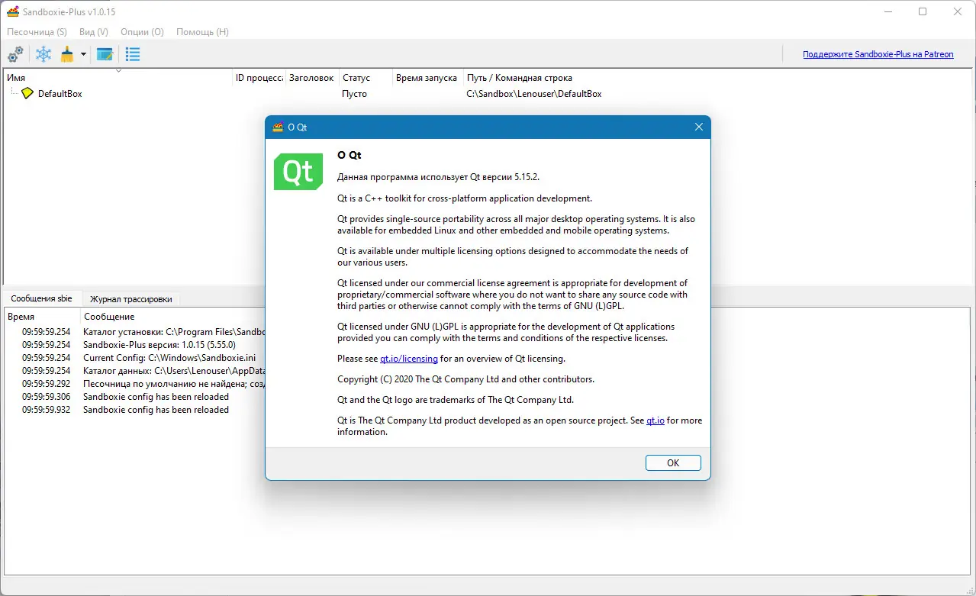
Task: Click the list view toolbar icon
Action: pos(133,54)
